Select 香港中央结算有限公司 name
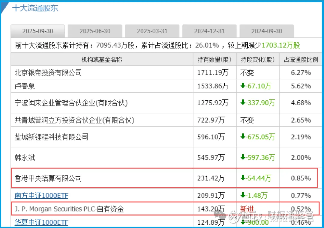Screen dimensions: 324x228 (x=48, y=178)
